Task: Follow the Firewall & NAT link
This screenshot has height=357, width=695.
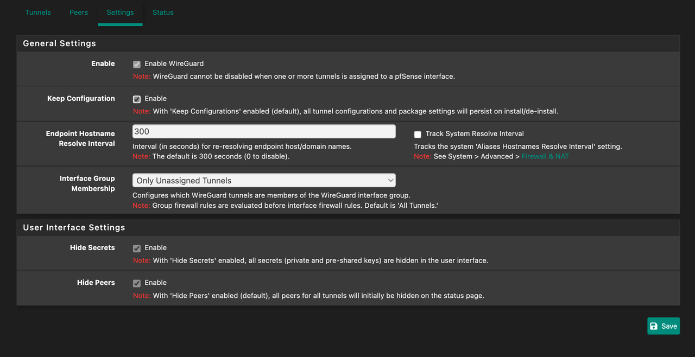Action: [545, 156]
